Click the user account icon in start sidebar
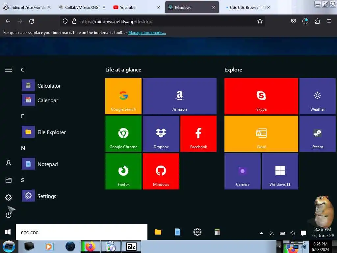This screenshot has height=253, width=337. click(x=9, y=163)
